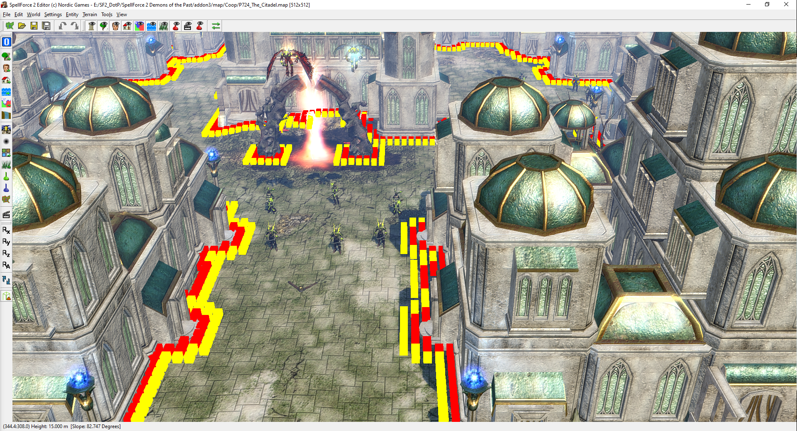Select the grass painting tool in sidebar
The image size is (797, 431).
[6, 165]
